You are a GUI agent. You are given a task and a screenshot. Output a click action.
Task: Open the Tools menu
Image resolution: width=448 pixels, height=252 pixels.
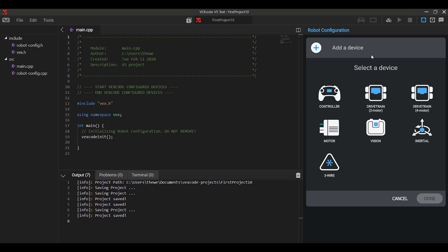click(48, 20)
